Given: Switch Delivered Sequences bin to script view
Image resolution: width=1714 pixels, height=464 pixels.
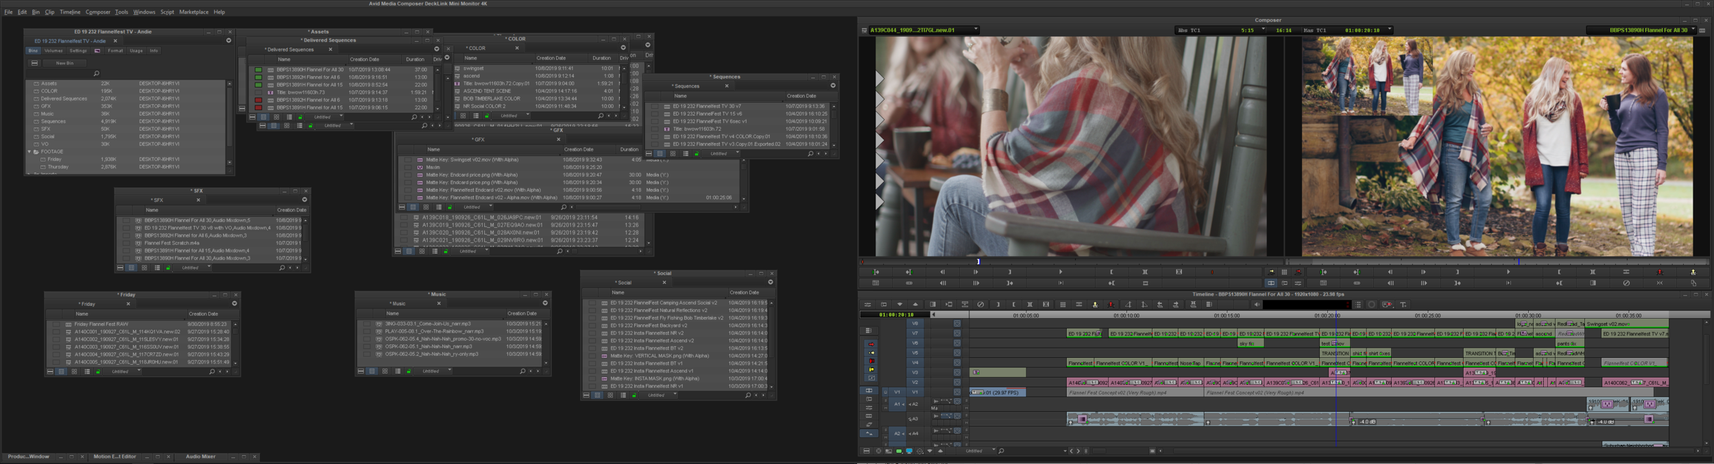Looking at the screenshot, I should (x=289, y=117).
